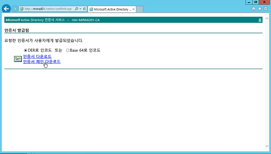Click the 홈 link in teal header

coord(260,20)
